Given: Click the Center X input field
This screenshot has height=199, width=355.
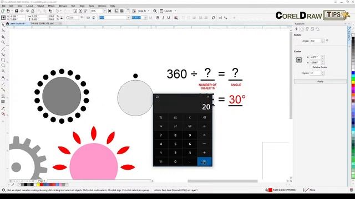Looking at the screenshot, I should click(316, 57).
